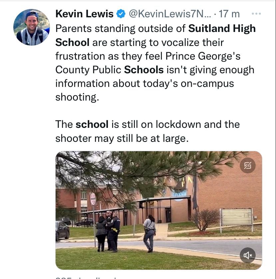Image resolution: width=276 pixels, height=279 pixels.
Task: Click the parked black car in the video
Action: [x=62, y=231]
